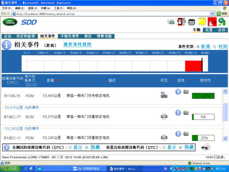The image size is (229, 172).
Task: Open info icon for B10EC-11 row
Action: coord(178,133)
